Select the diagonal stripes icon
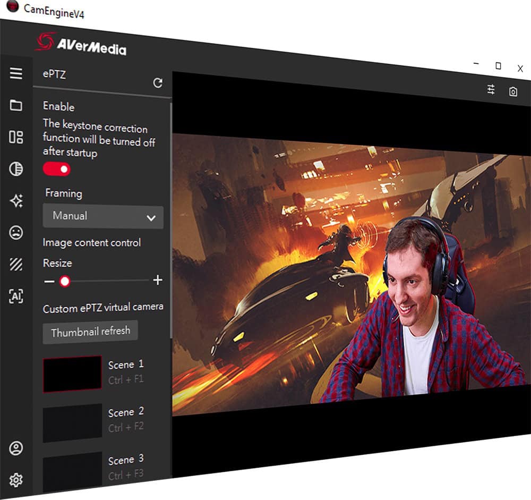Viewport: 531px width, 500px height. click(16, 265)
